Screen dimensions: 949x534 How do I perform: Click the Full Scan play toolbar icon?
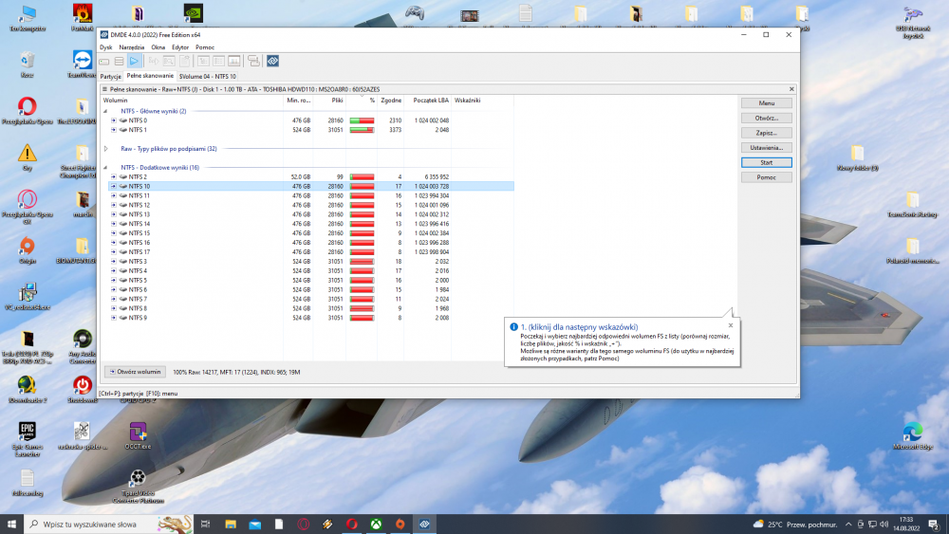pos(134,62)
